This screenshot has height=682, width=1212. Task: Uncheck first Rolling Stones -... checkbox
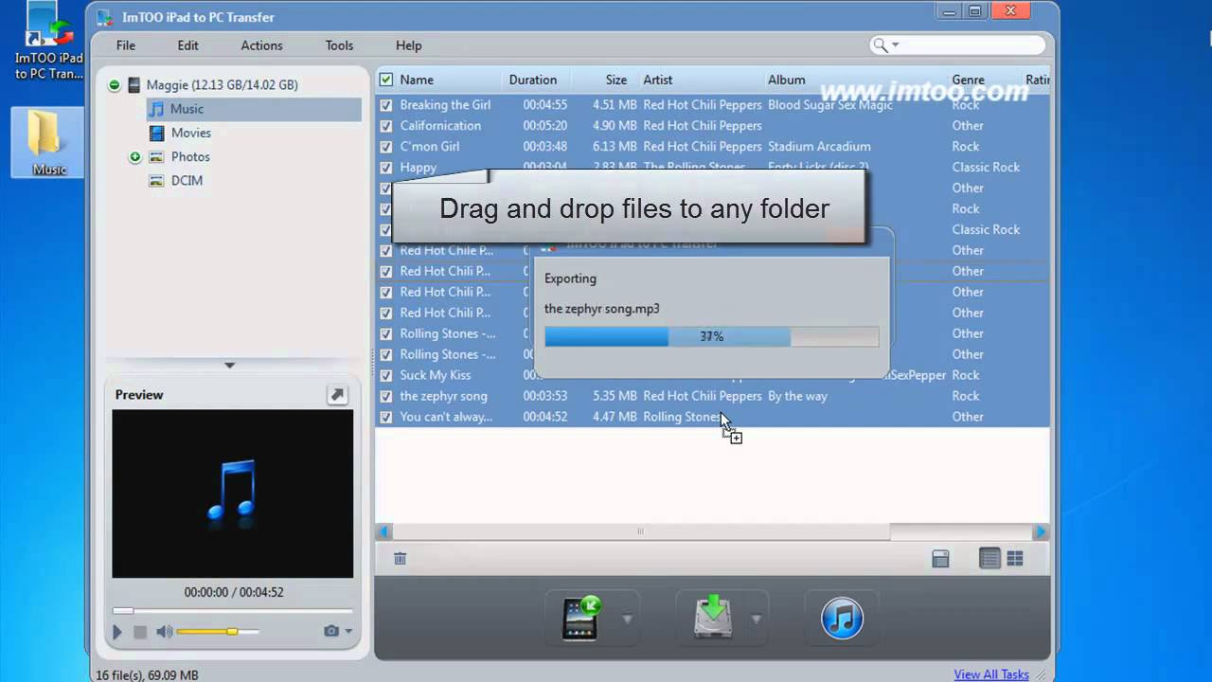(385, 333)
